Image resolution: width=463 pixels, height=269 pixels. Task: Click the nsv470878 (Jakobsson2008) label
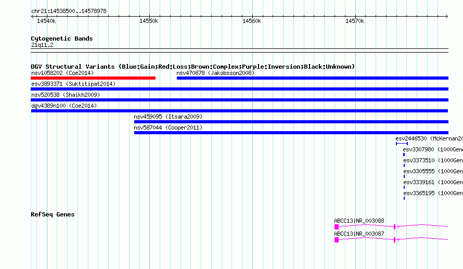point(215,73)
